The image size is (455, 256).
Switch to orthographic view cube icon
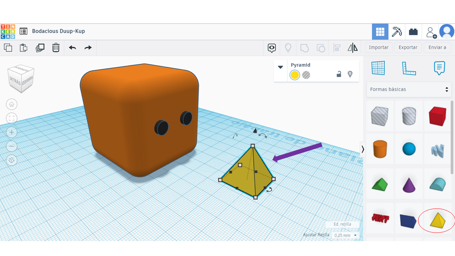[12, 160]
